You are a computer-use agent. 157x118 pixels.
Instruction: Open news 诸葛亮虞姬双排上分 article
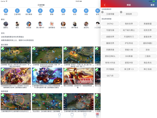click(x=17, y=40)
